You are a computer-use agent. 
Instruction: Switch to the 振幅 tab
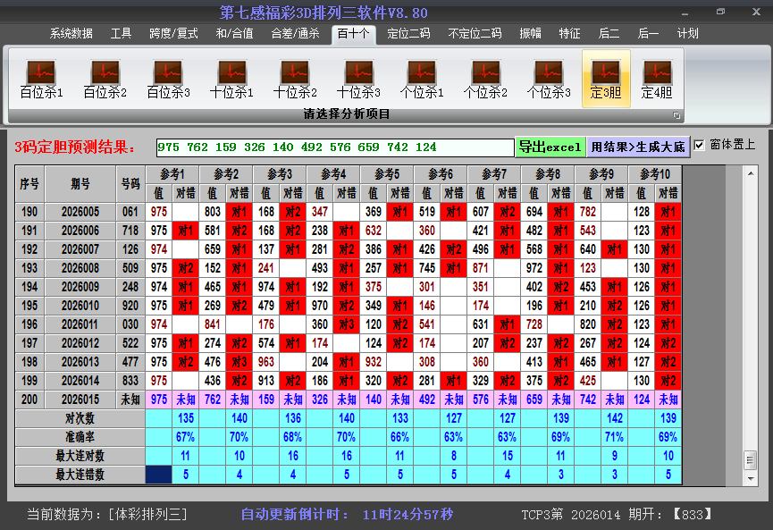point(531,34)
